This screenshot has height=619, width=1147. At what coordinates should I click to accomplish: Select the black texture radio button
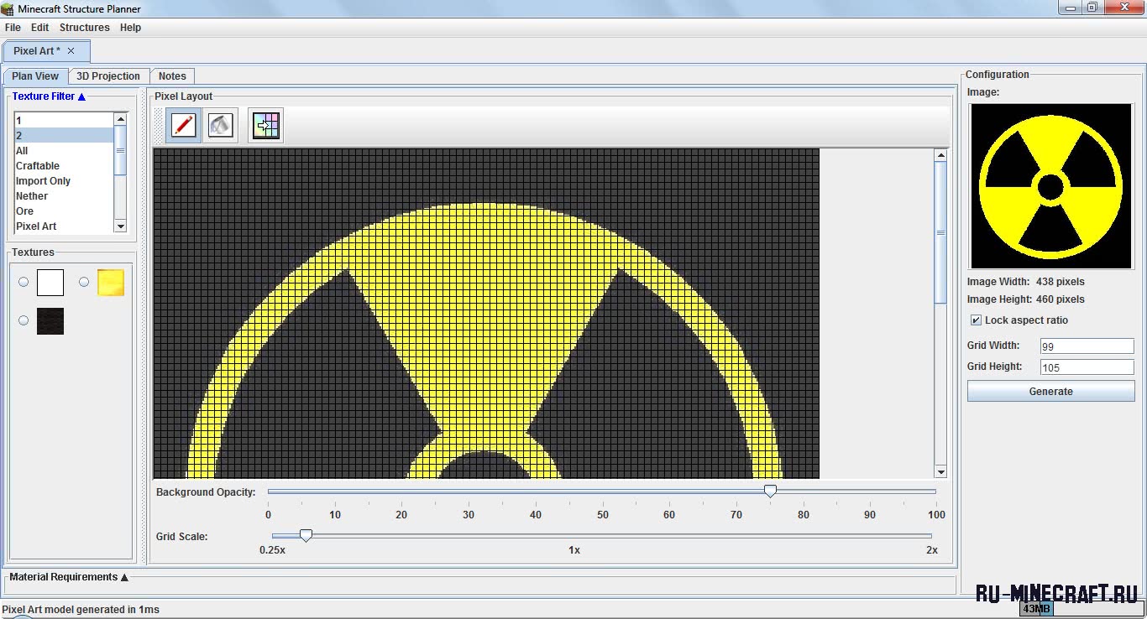(x=24, y=320)
